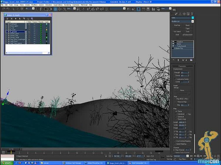Screen dimensions: 221x165
Task: Select the Cylindrical map radio button
Action: (176, 114)
